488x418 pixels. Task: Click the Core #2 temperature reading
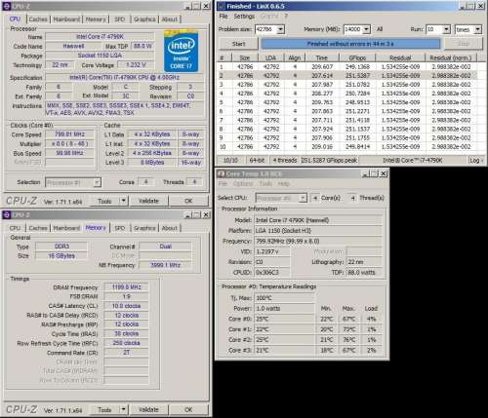click(285, 340)
